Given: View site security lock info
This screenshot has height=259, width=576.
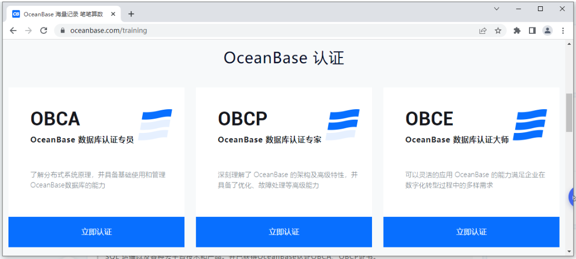Looking at the screenshot, I should click(x=62, y=31).
